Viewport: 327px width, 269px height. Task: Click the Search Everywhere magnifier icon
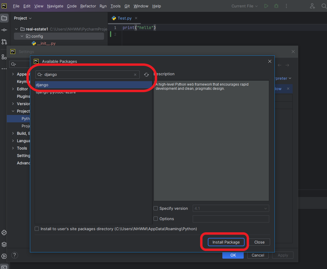coord(324,6)
